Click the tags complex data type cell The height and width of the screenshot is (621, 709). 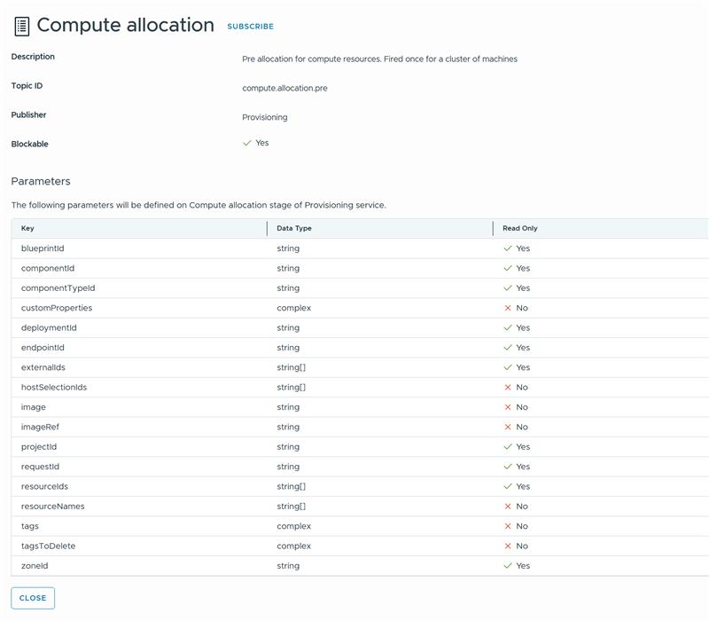tap(293, 526)
